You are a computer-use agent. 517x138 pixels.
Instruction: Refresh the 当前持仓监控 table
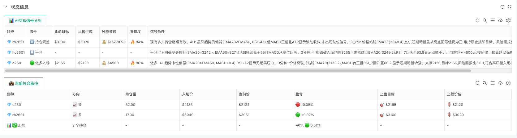pyautogui.click(x=477, y=83)
